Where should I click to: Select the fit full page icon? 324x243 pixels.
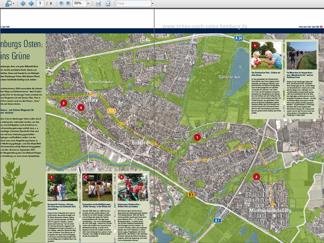click(108, 3)
